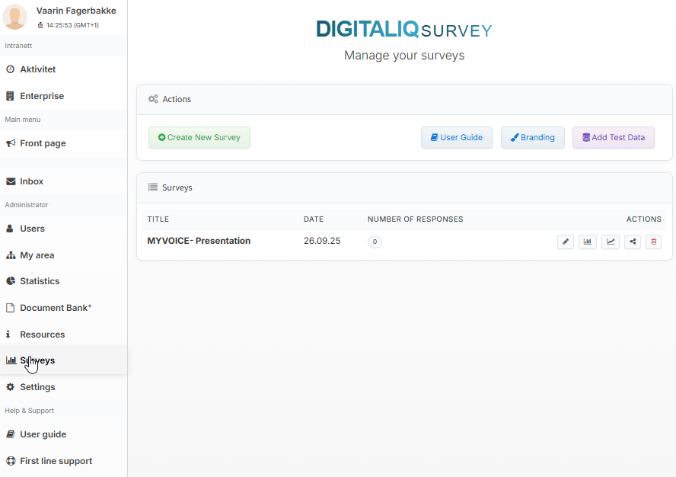Open line chart analytics for MYVOICE survey
Screen dimensions: 676x477
[x=610, y=242]
